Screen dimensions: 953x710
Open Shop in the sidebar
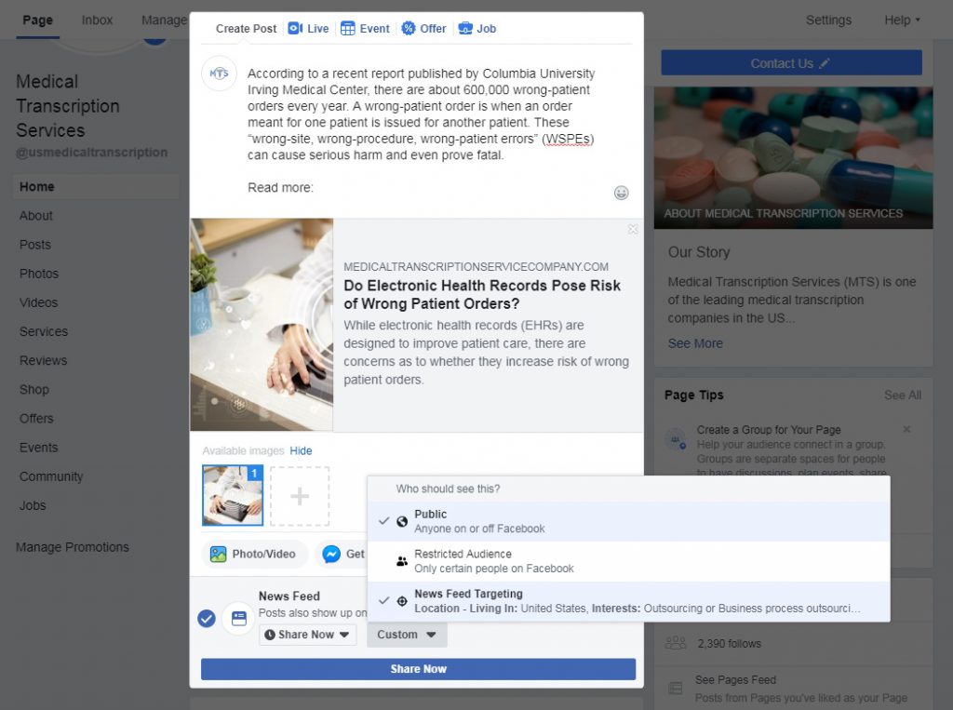point(34,390)
